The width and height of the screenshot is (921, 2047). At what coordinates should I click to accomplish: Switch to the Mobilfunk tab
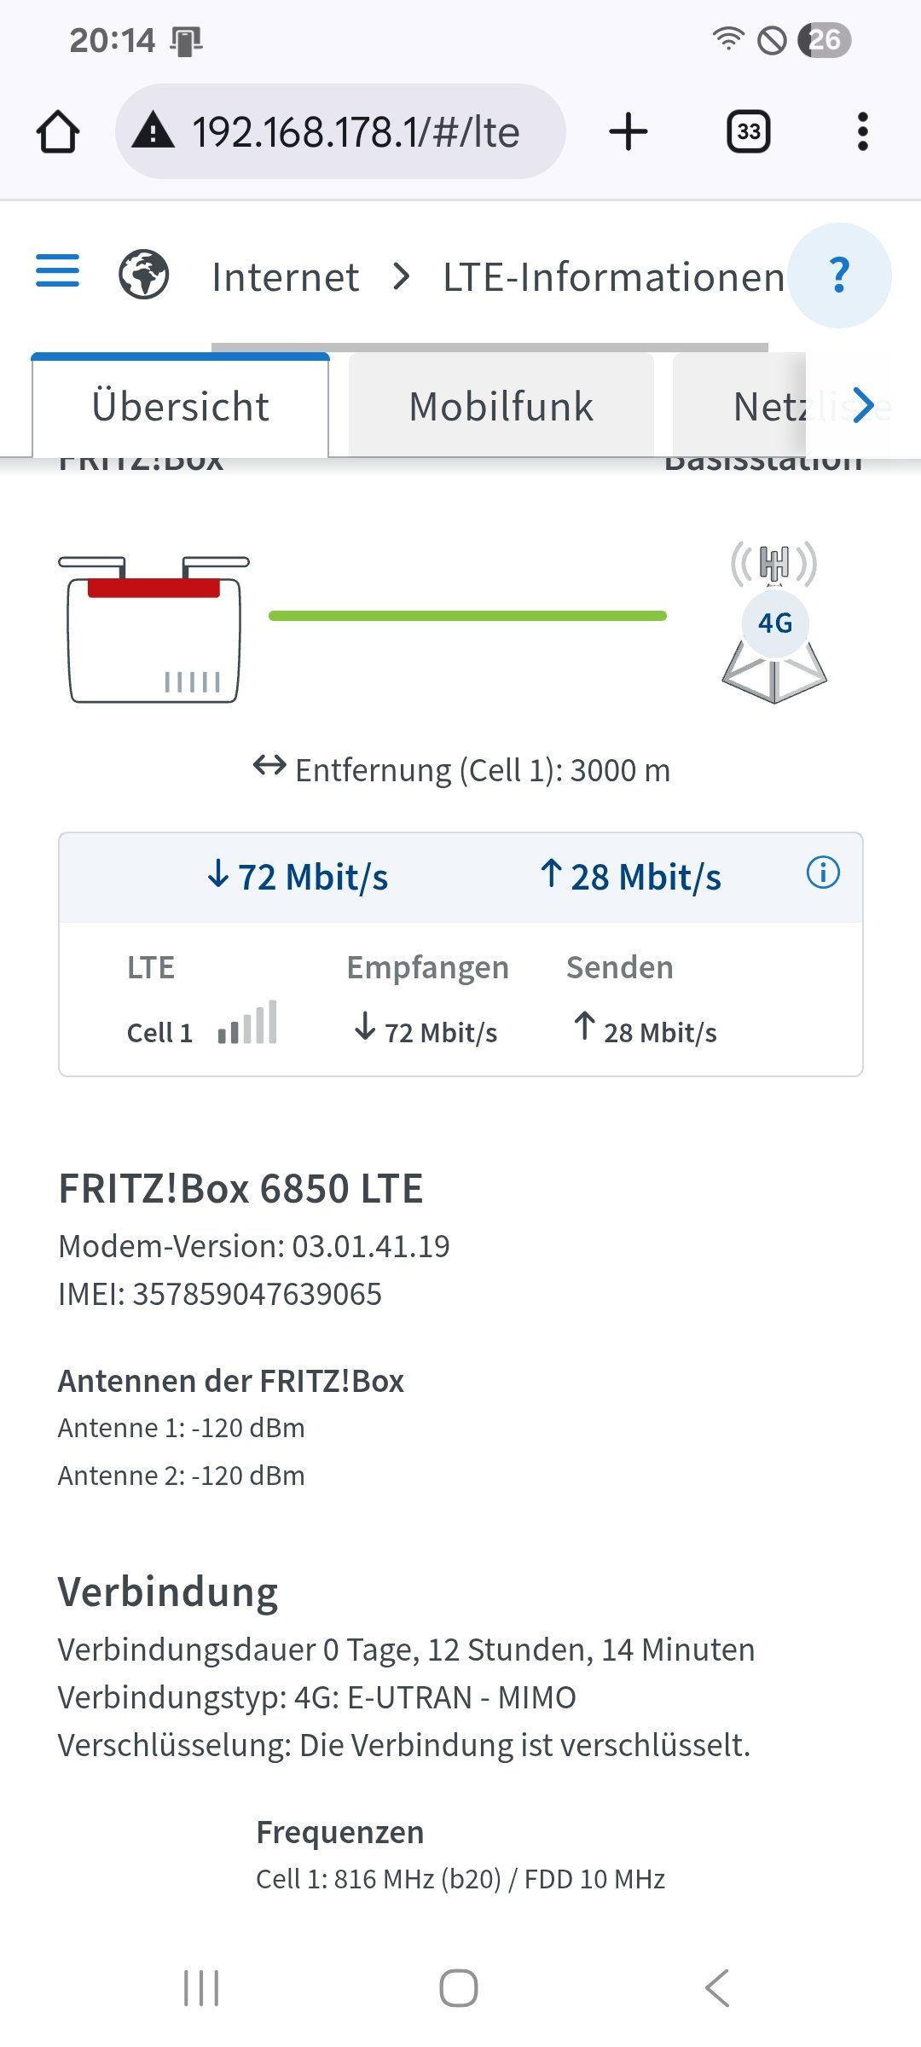click(501, 407)
